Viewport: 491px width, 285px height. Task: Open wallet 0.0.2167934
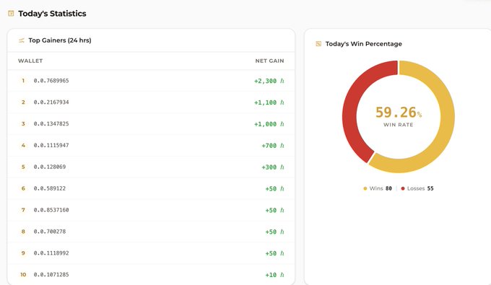coord(51,102)
